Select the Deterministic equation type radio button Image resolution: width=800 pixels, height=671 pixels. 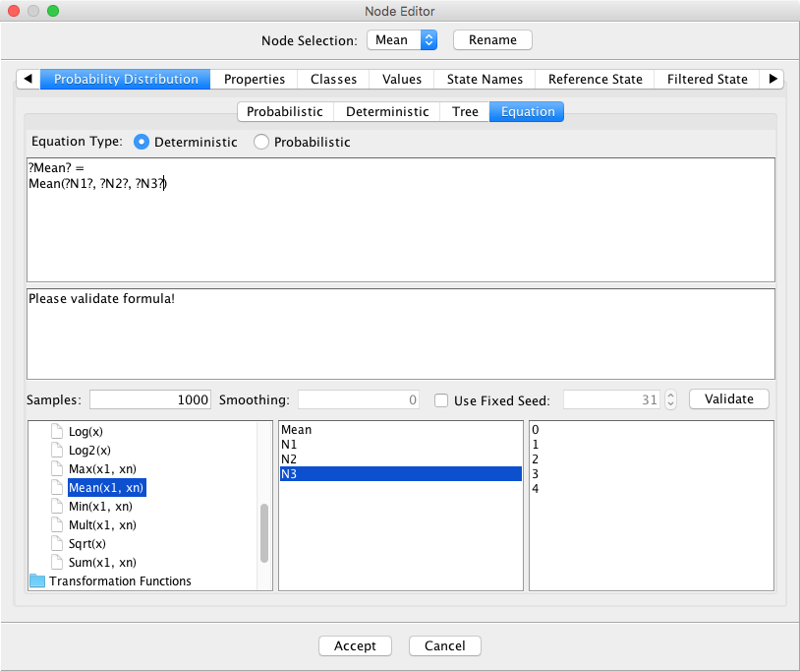click(x=142, y=142)
